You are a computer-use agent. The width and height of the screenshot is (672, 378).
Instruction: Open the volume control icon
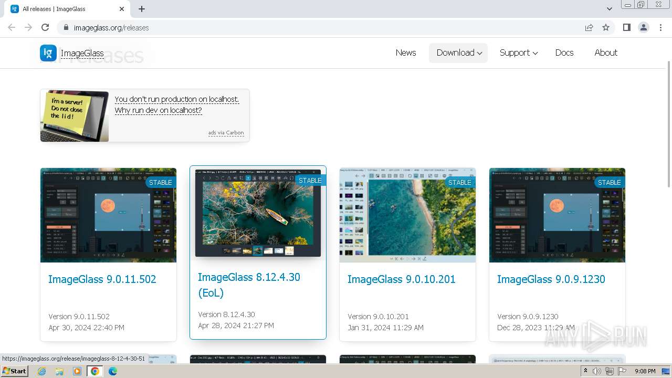(x=597, y=371)
